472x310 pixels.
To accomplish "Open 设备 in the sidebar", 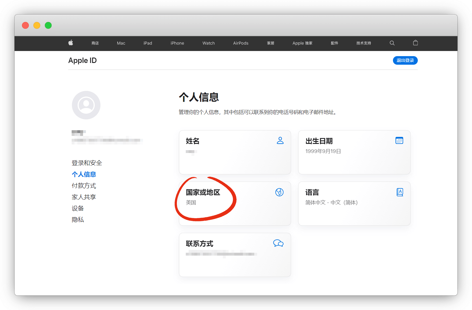I will (78, 209).
